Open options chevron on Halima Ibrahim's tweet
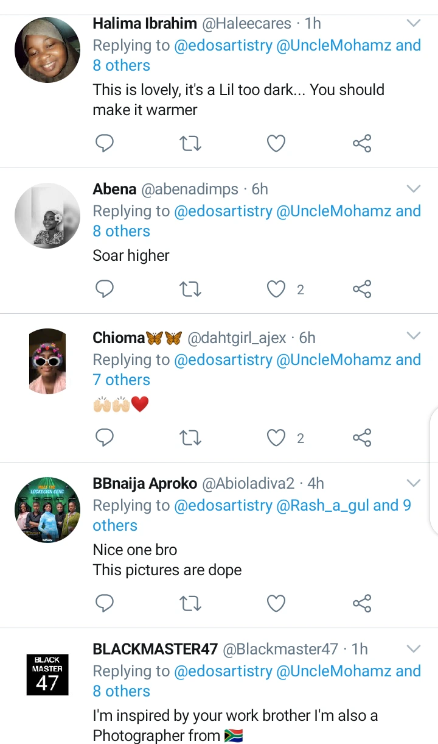The height and width of the screenshot is (744, 438). 414,24
